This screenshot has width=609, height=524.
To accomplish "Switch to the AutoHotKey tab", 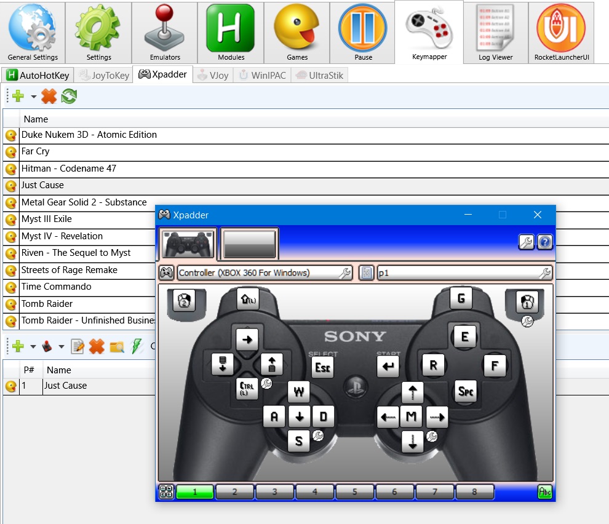I will click(x=36, y=76).
